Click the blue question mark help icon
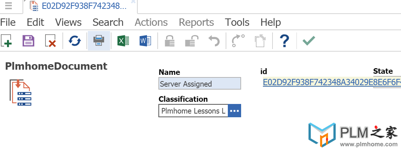 tap(284, 41)
